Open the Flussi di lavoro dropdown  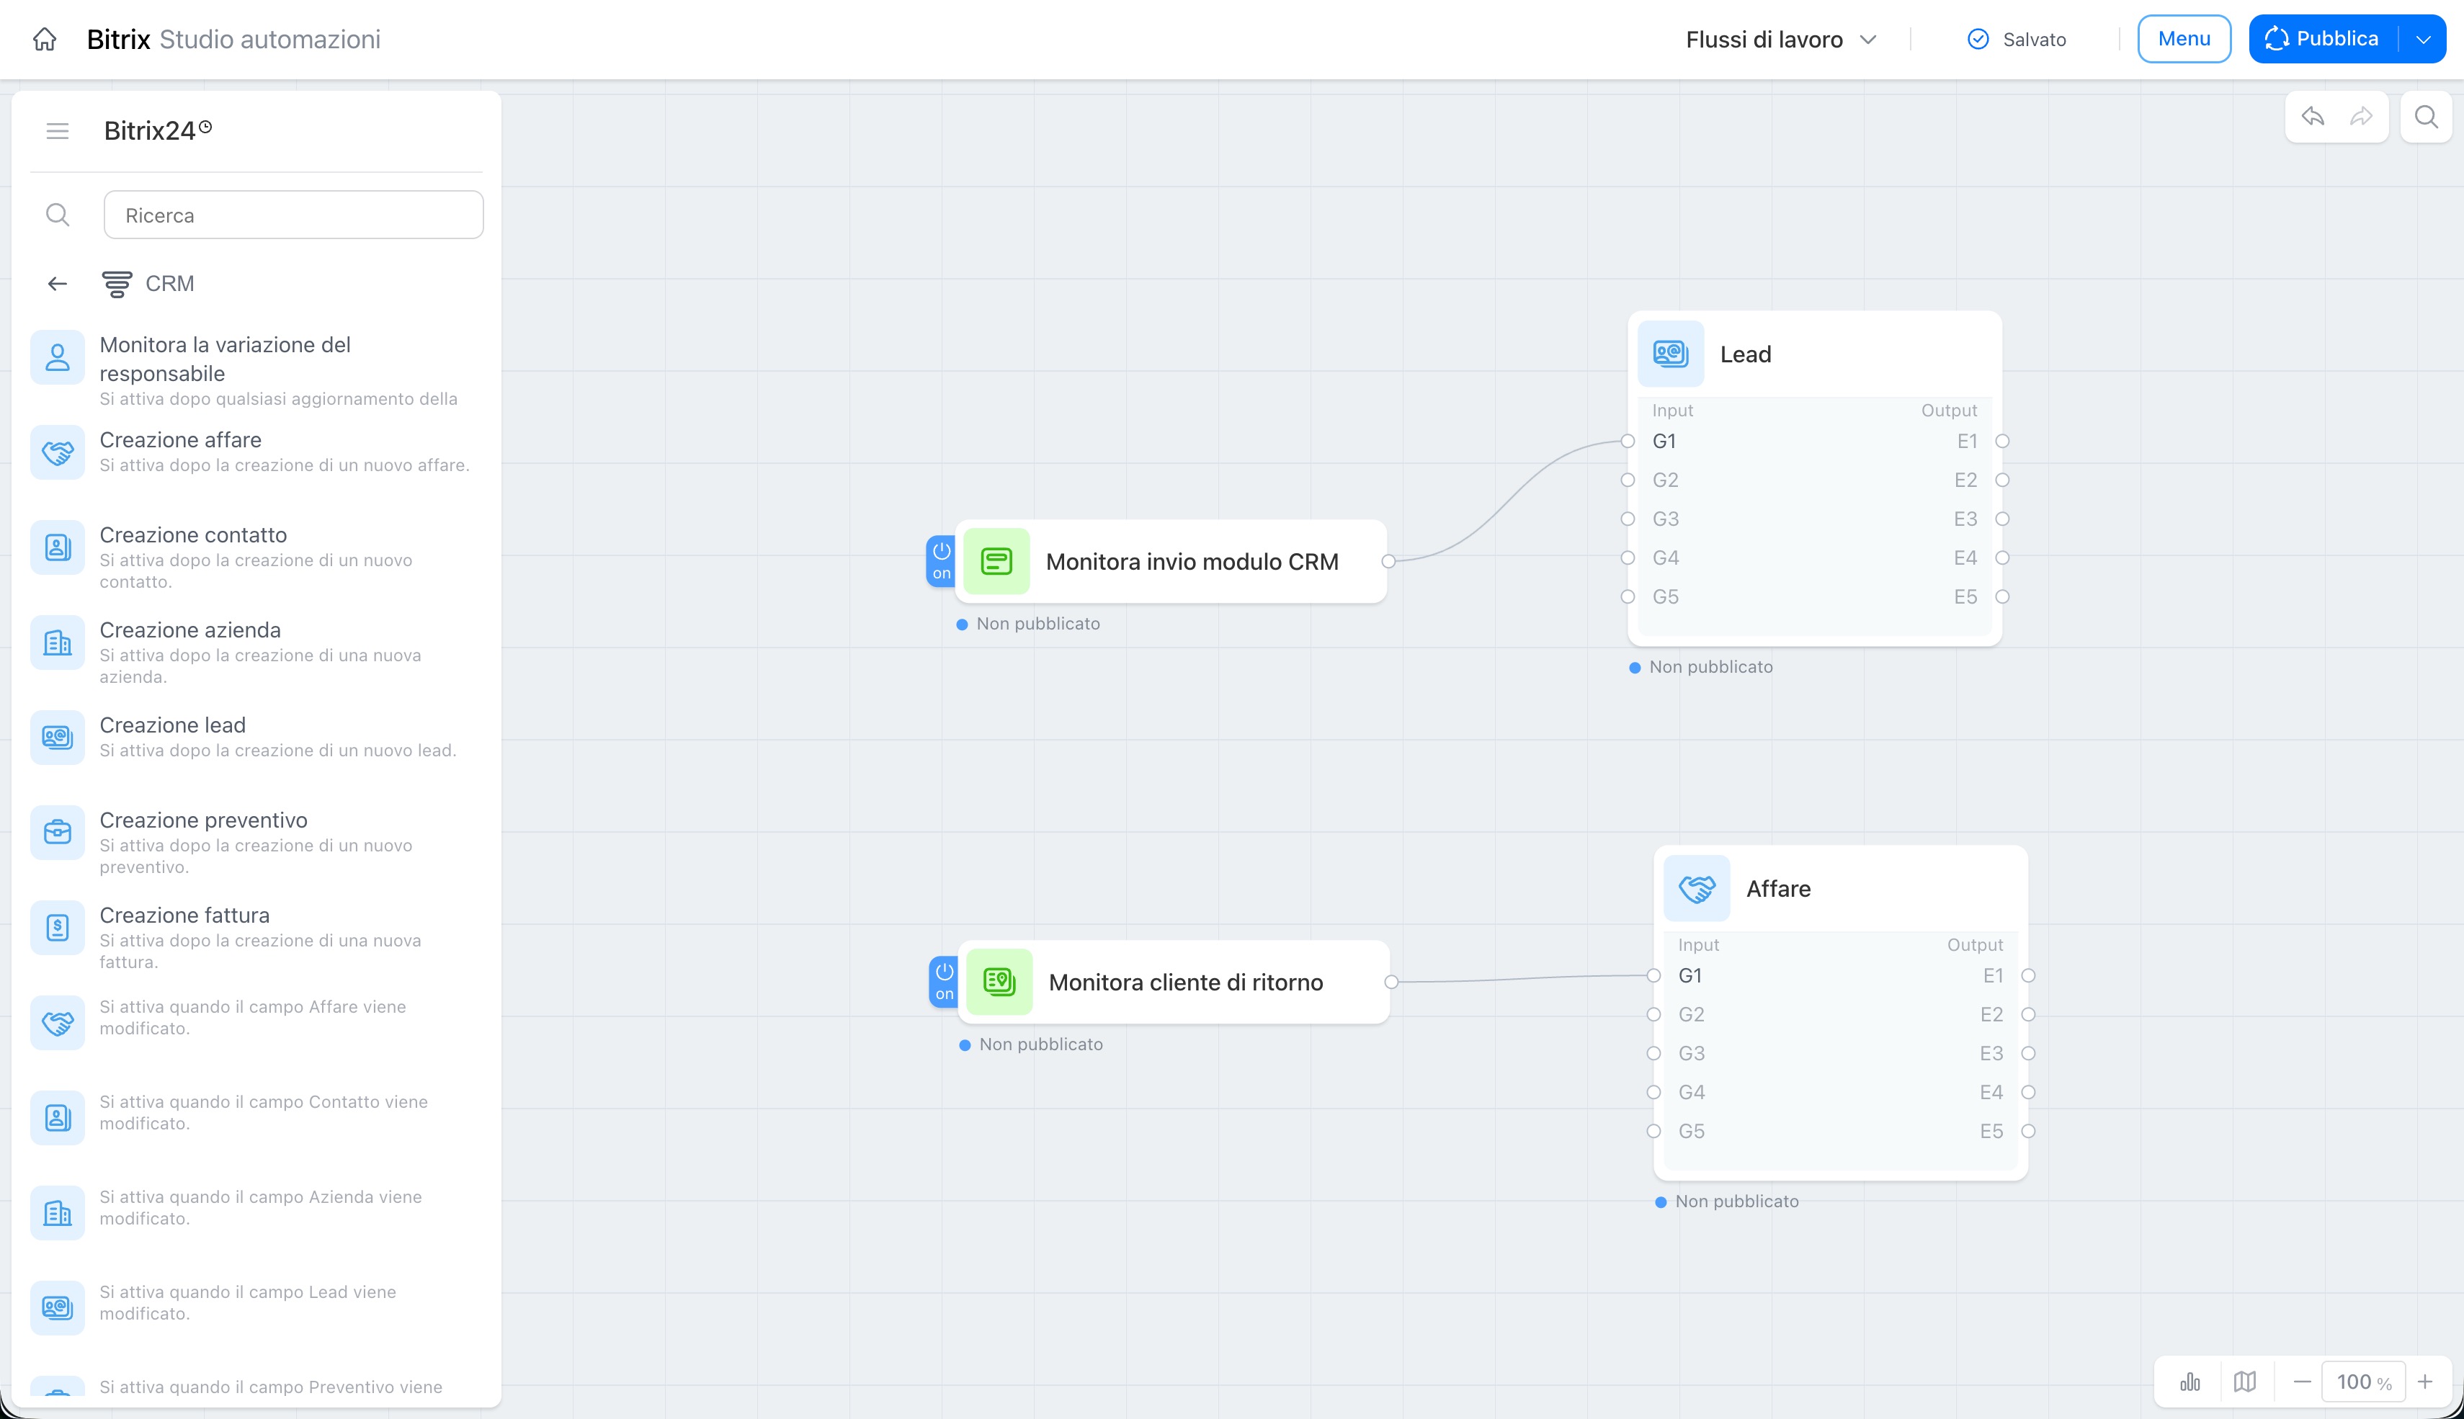[1781, 39]
